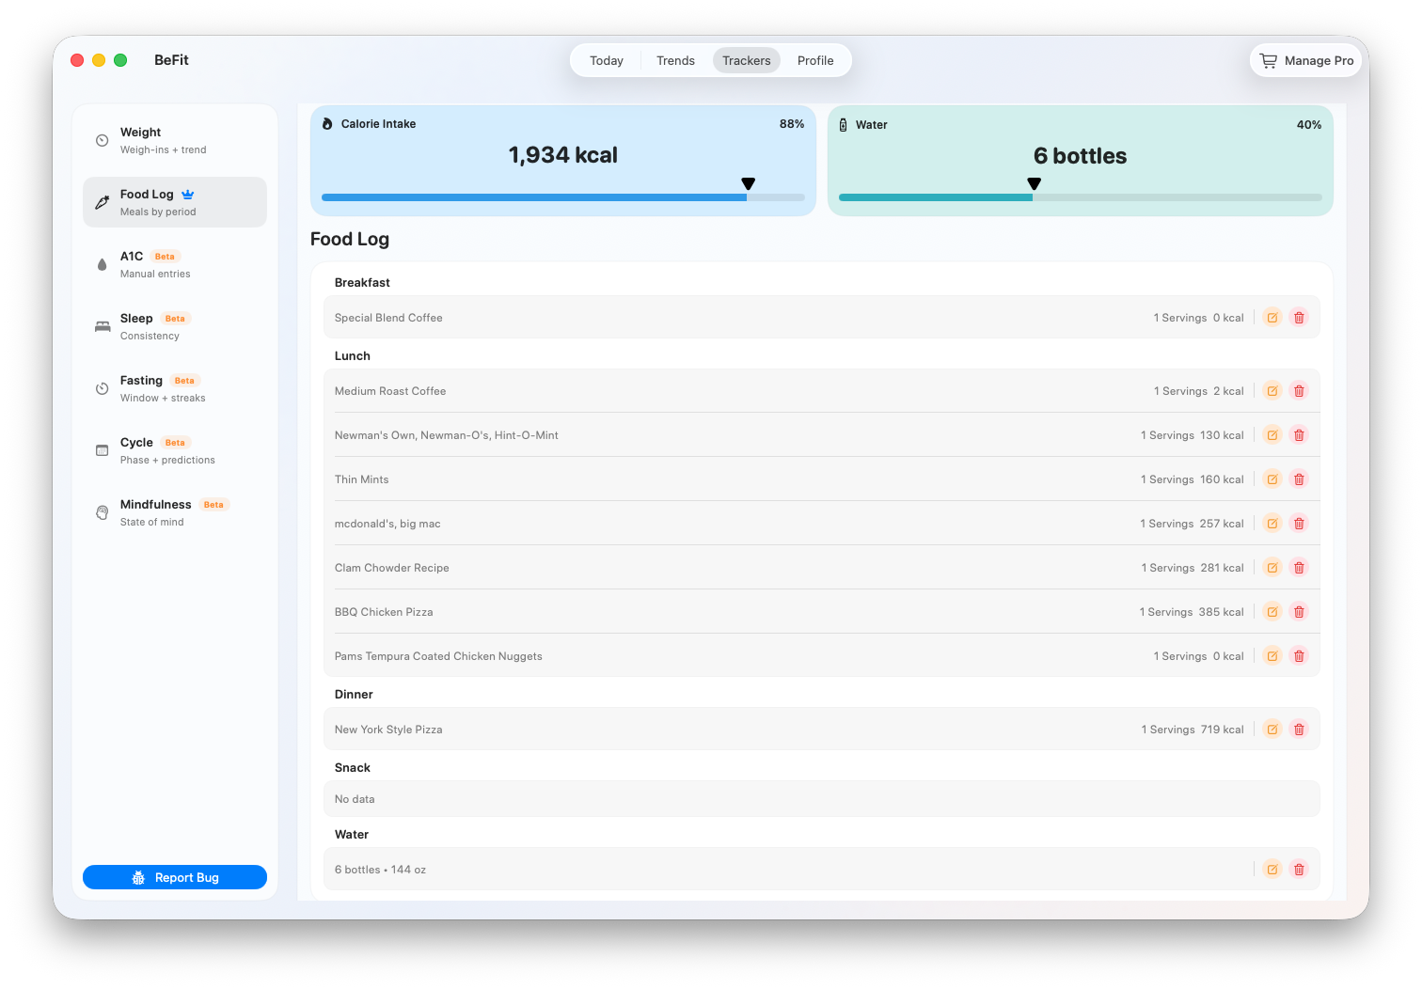Open the Mindfulness tracker in sidebar
The image size is (1422, 989).
coord(175,512)
